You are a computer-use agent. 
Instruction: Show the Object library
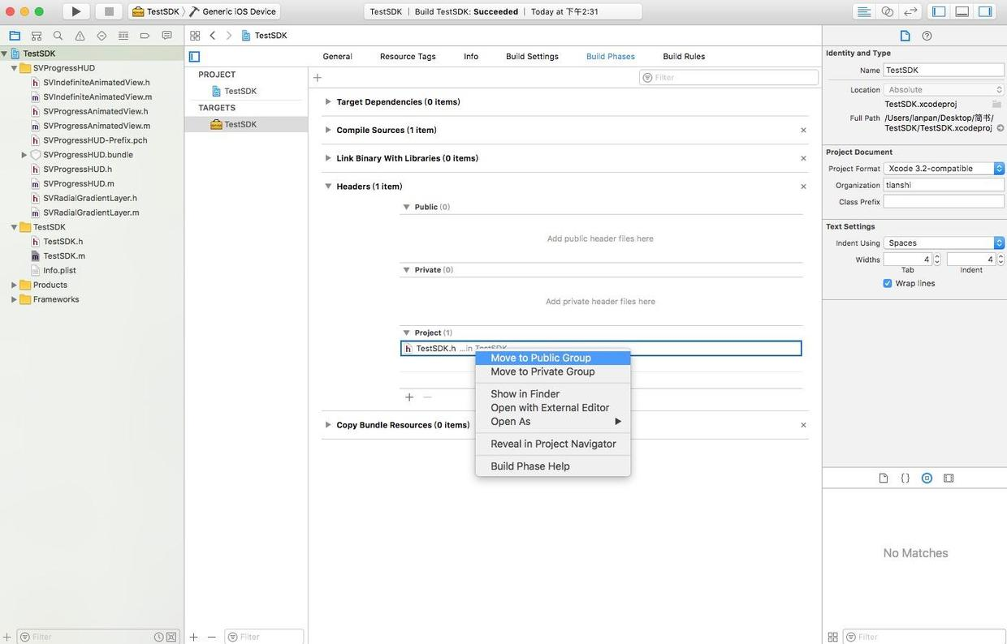coord(927,479)
